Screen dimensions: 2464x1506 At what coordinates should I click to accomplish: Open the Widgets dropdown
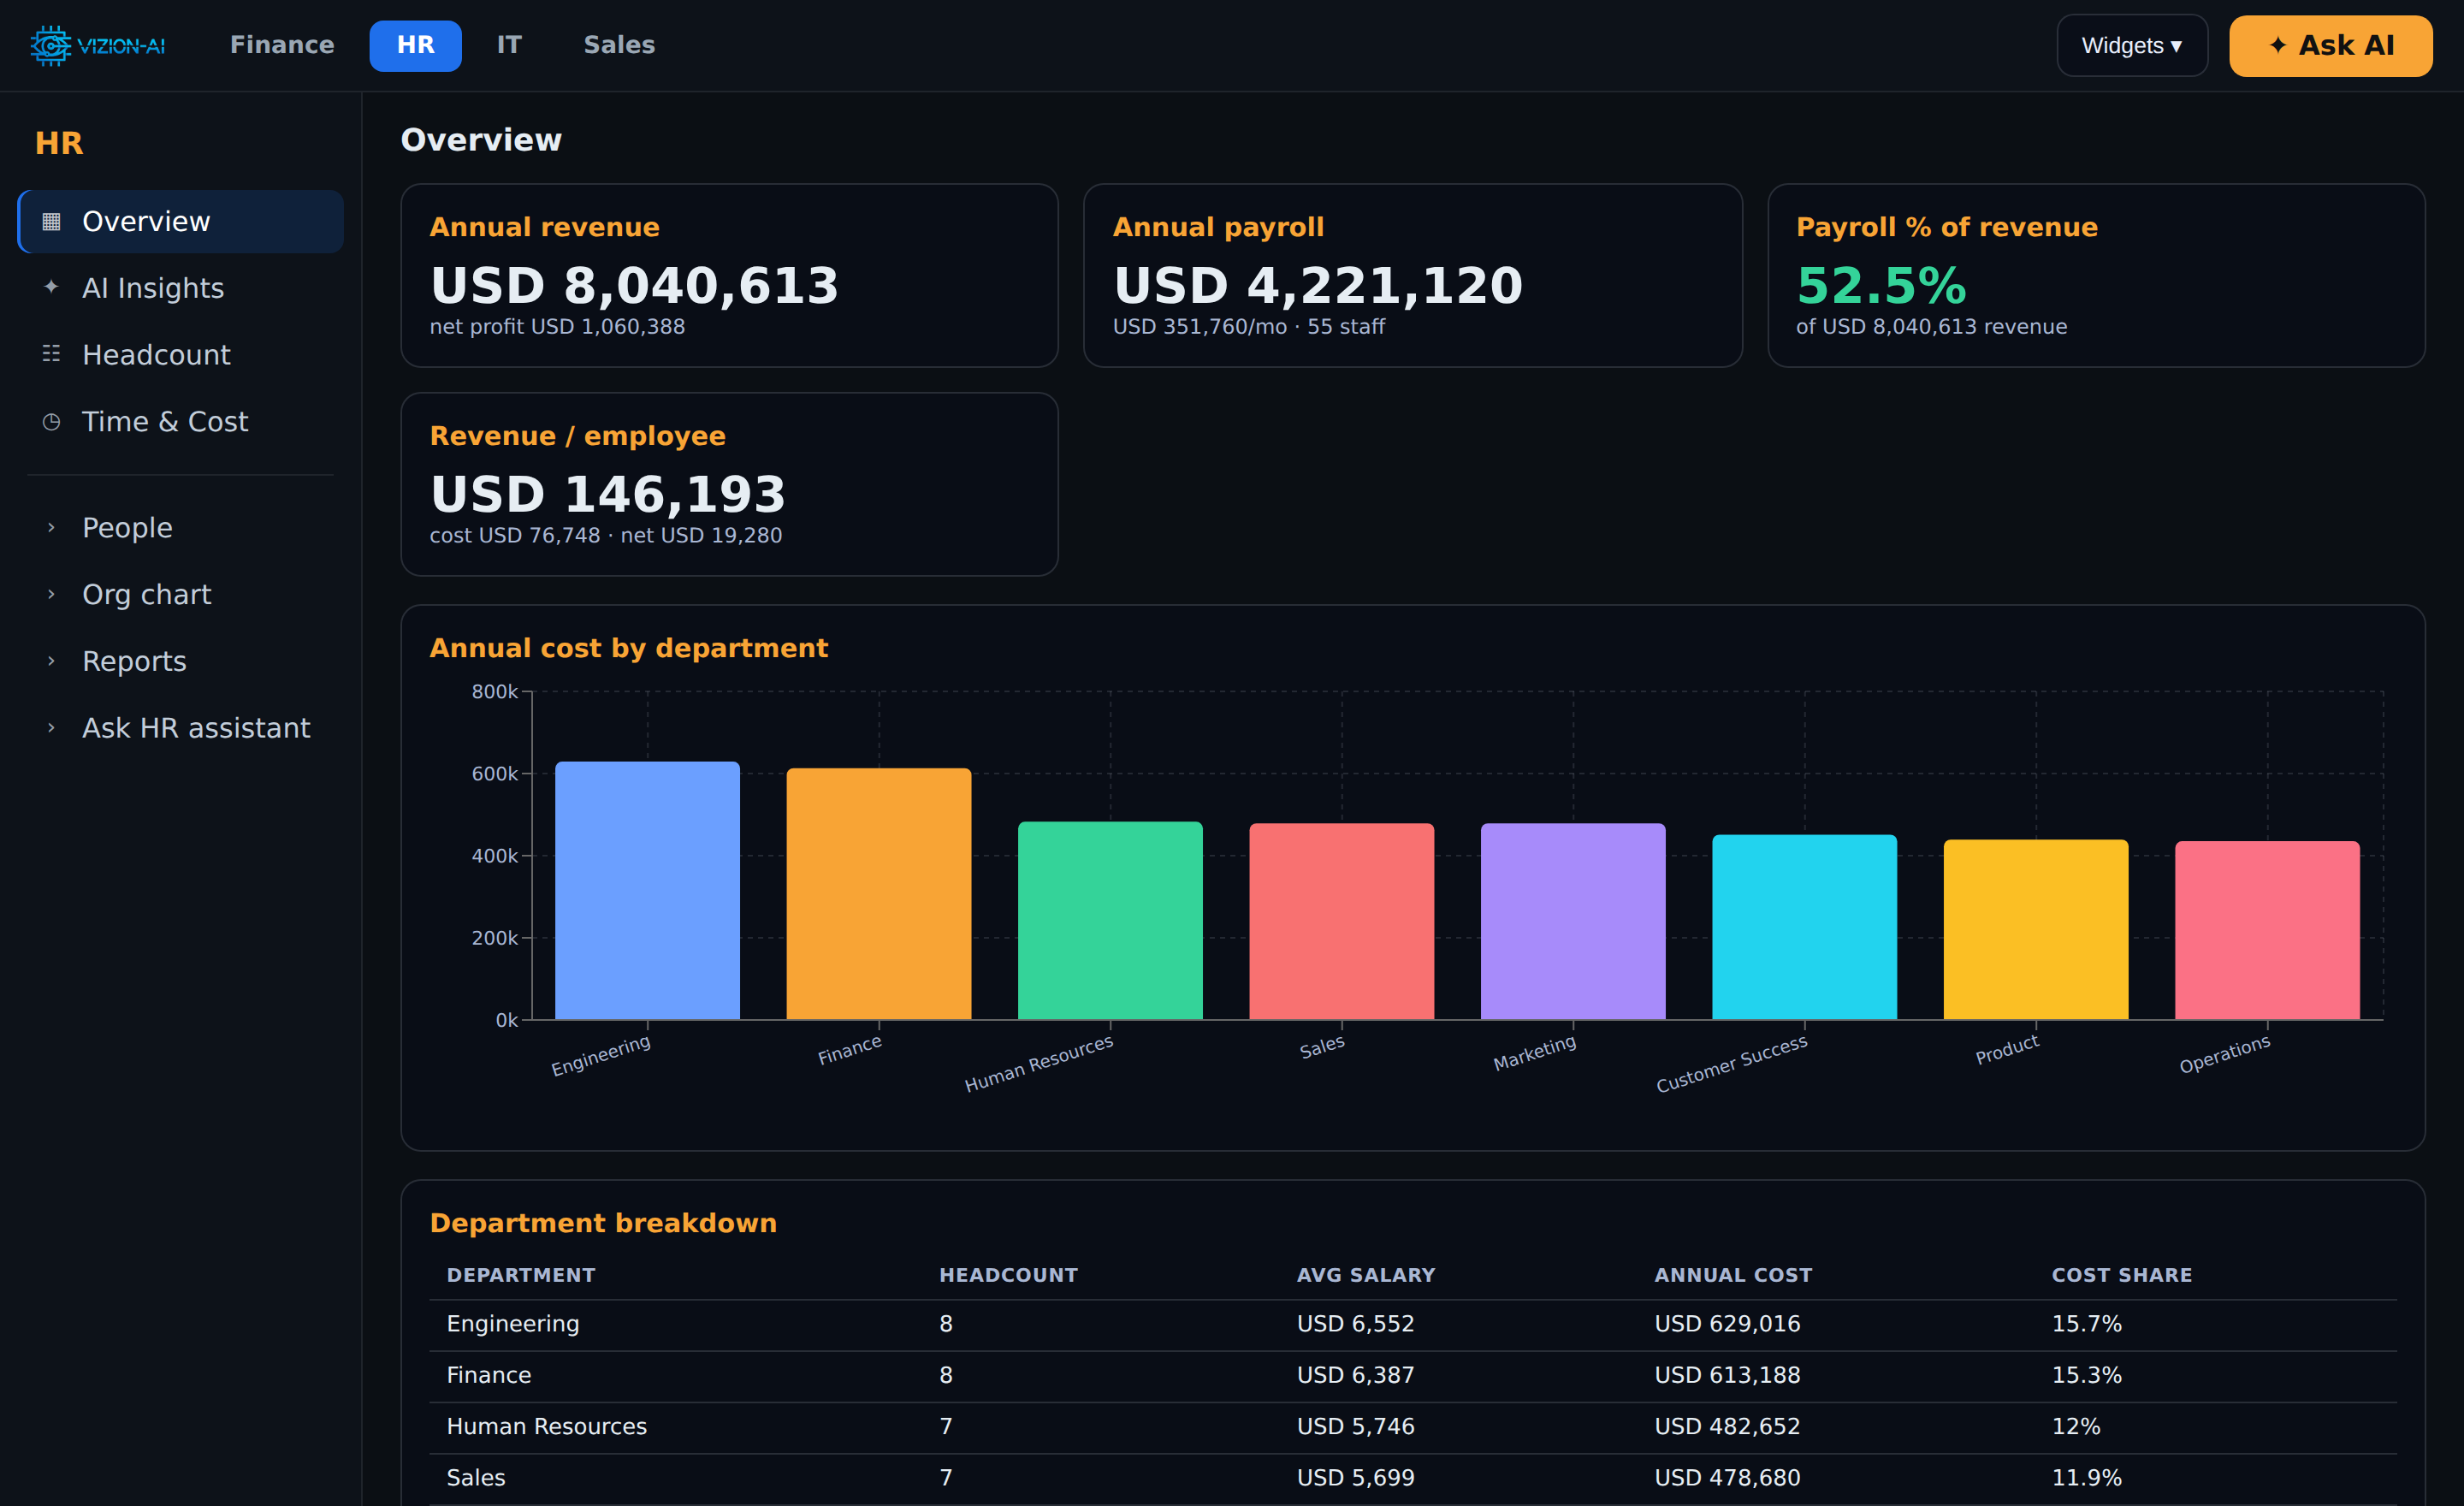coord(2131,45)
